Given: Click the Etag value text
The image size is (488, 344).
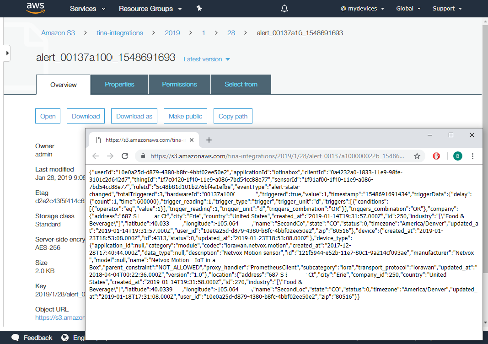Looking at the screenshot, I should (60, 201).
